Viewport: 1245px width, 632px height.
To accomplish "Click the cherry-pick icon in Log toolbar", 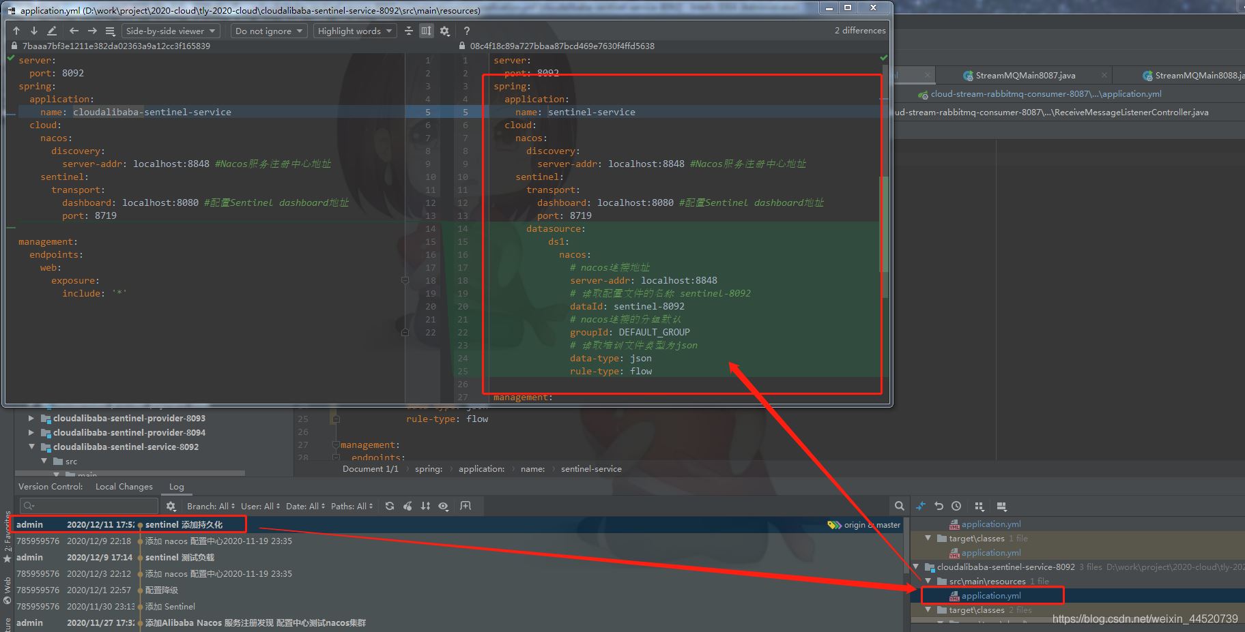I will click(x=407, y=506).
